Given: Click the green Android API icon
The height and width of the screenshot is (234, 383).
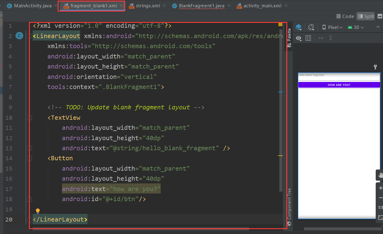Looking at the screenshot, I should (x=350, y=27).
